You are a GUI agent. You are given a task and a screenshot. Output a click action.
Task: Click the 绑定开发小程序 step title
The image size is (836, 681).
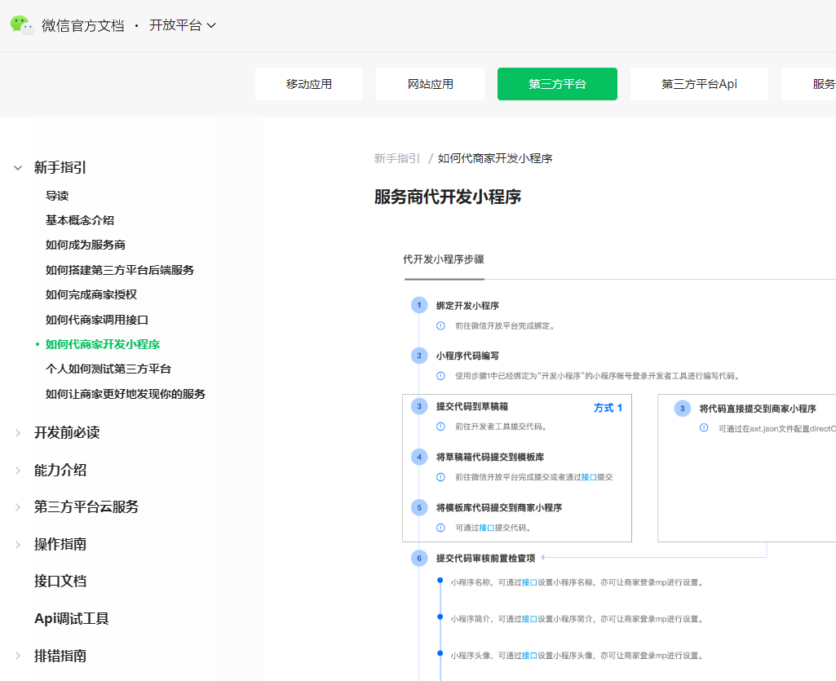[x=467, y=306]
